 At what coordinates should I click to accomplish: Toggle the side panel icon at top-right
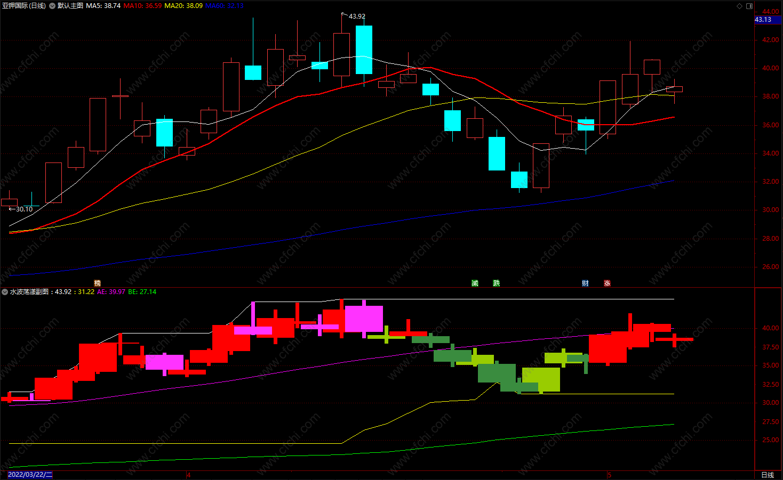[x=749, y=6]
